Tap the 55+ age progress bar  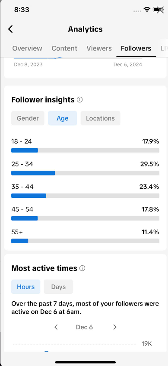click(85, 241)
